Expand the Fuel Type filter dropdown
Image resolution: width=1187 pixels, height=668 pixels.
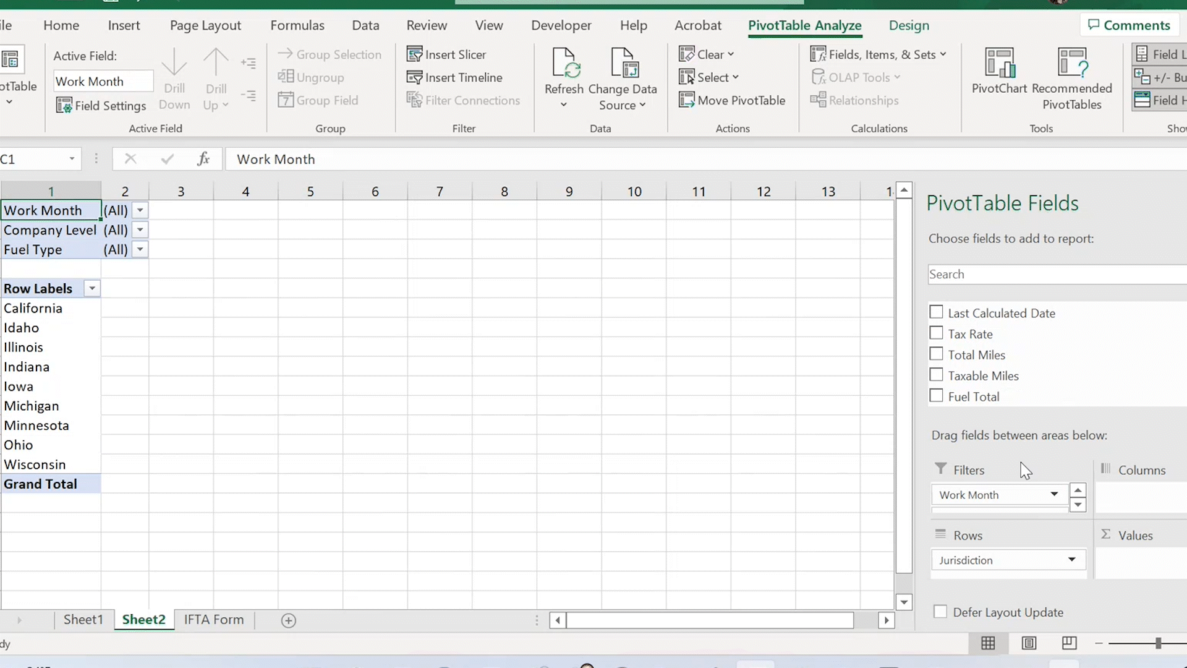pyautogui.click(x=140, y=250)
